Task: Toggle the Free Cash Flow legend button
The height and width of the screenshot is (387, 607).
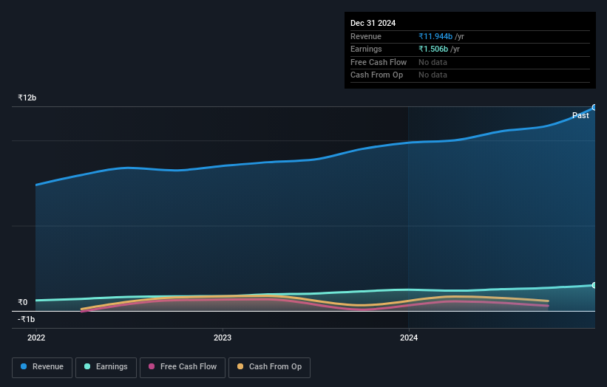Action: [183, 367]
